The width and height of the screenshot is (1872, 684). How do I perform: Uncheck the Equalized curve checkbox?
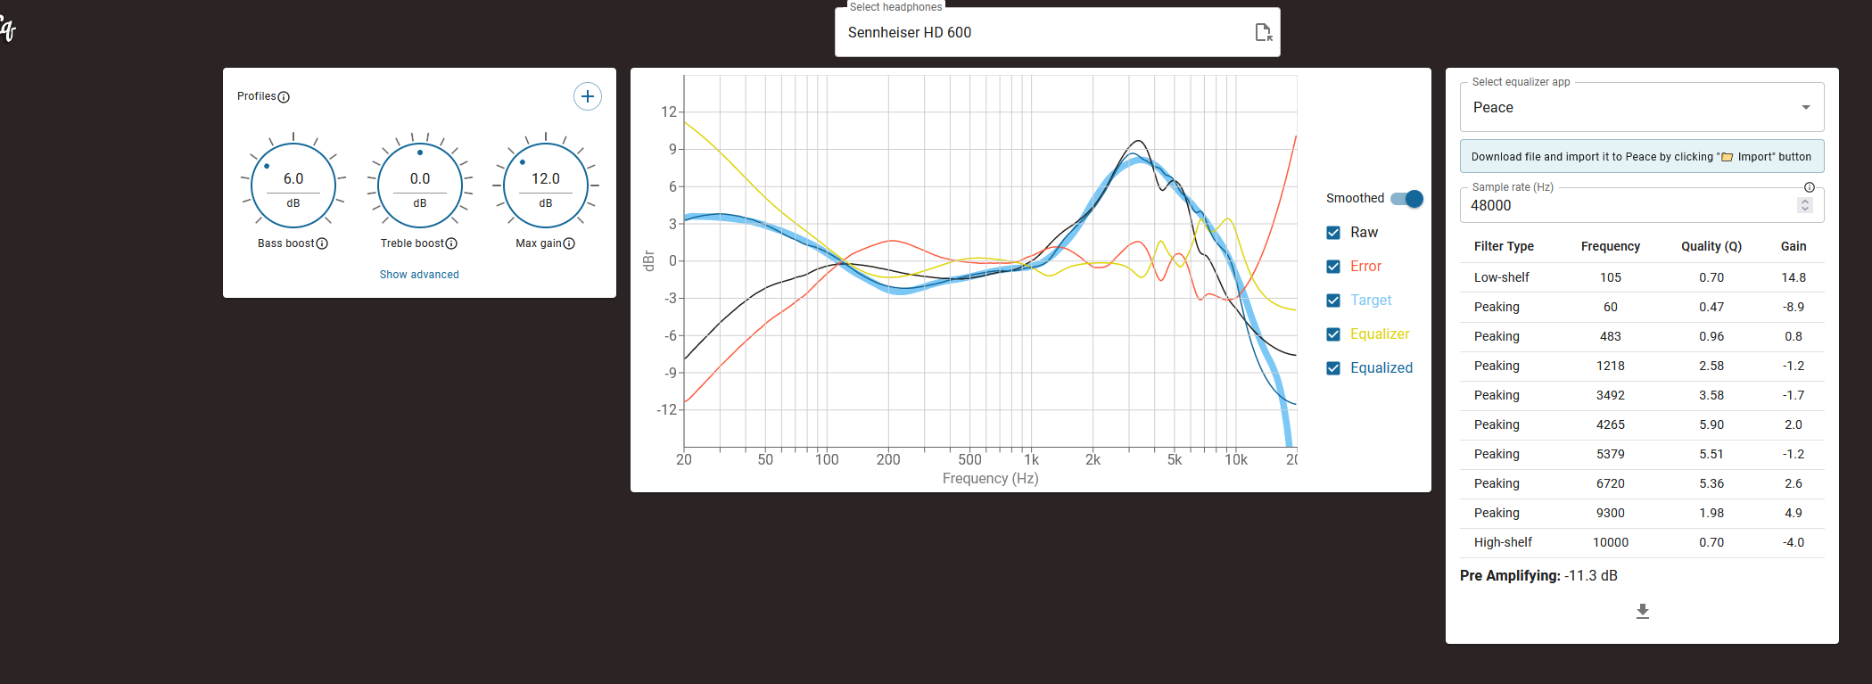(1333, 368)
